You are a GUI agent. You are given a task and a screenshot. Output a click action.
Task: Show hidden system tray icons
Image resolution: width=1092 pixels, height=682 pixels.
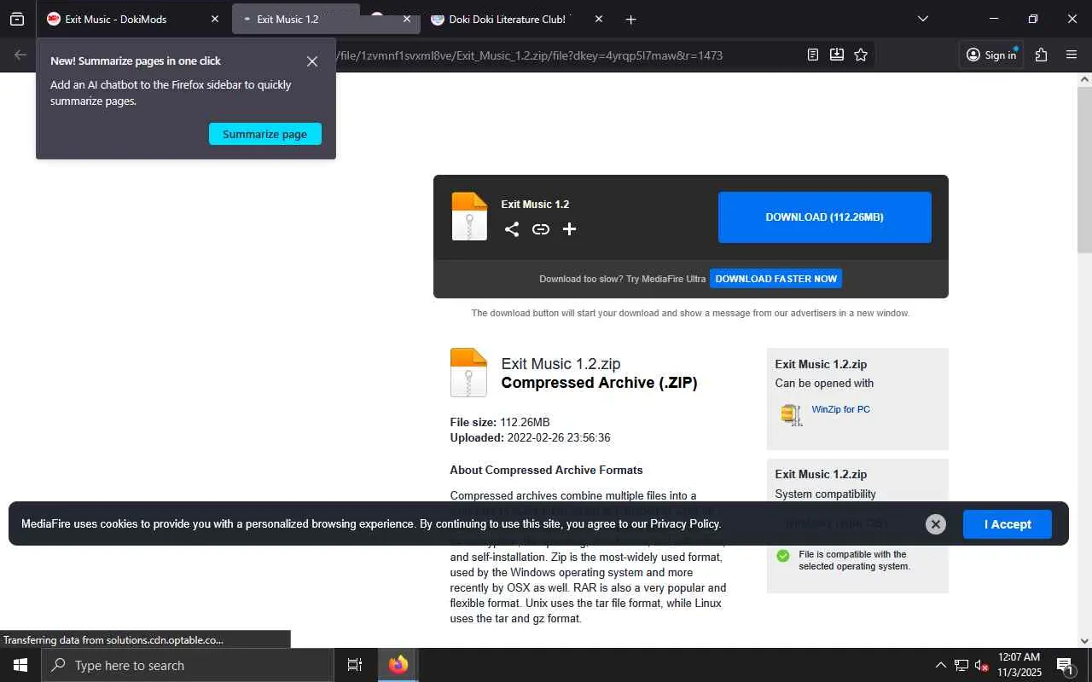(941, 665)
